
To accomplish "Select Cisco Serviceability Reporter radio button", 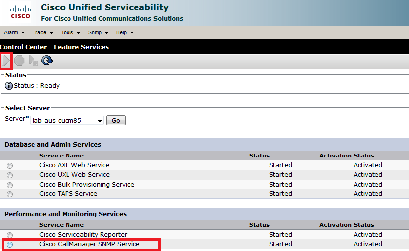I will (x=10, y=235).
